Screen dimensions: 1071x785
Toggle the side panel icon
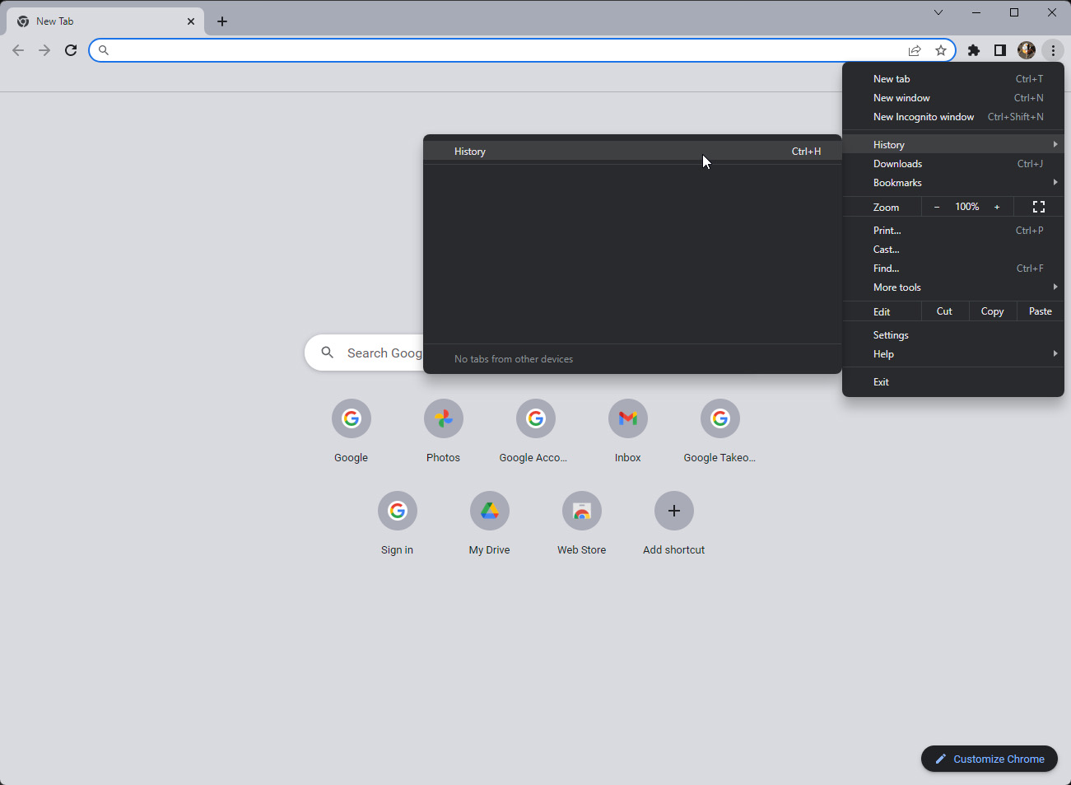point(999,50)
